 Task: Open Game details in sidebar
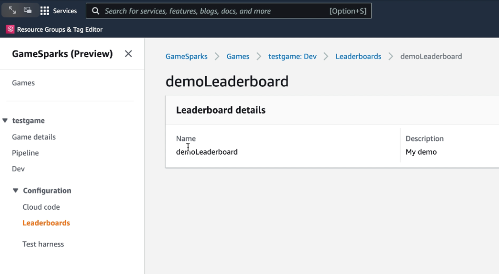[x=34, y=137]
